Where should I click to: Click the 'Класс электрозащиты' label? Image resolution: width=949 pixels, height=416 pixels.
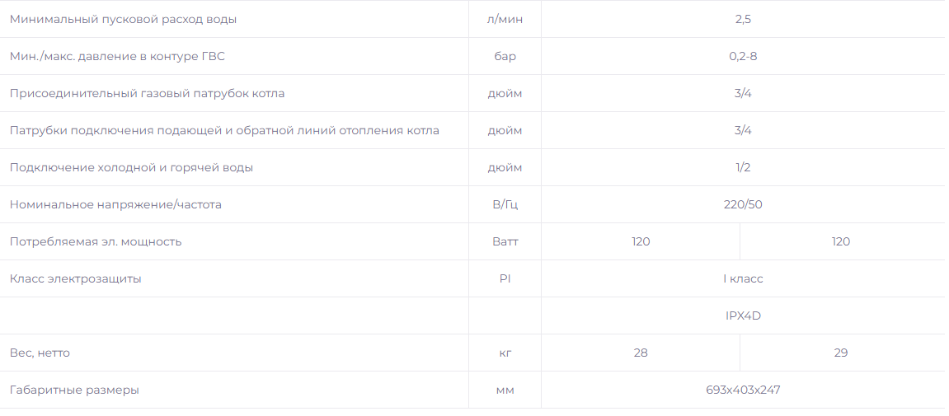[x=76, y=278]
